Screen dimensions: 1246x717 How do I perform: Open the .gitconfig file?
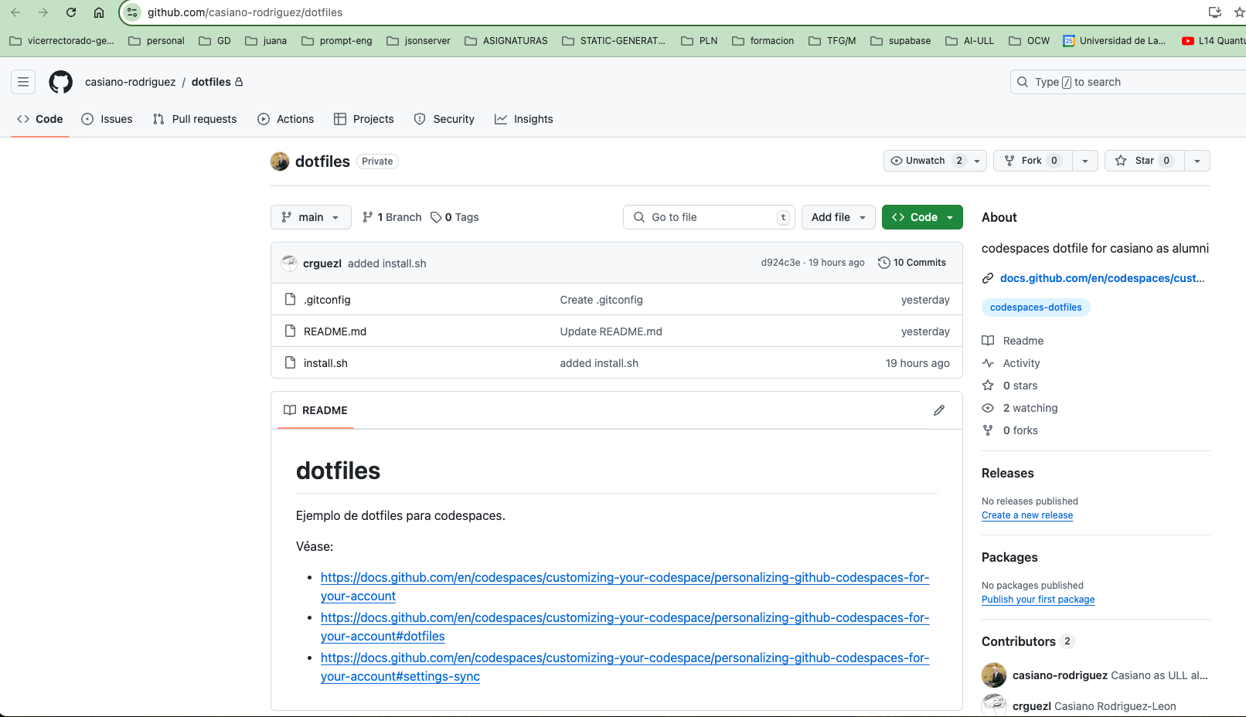coord(327,300)
